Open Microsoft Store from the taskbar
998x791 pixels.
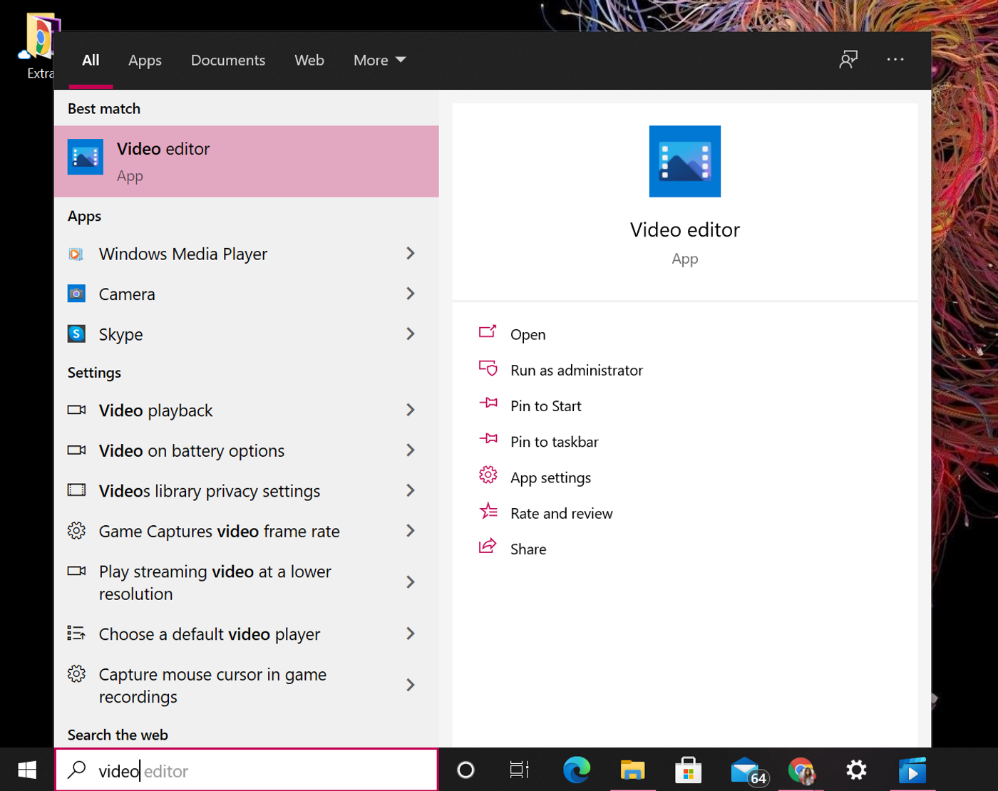[x=688, y=770]
